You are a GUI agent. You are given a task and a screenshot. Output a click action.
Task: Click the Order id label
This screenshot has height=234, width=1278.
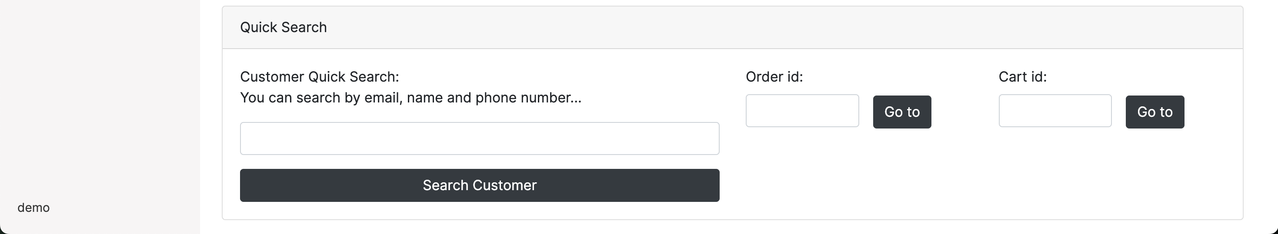pyautogui.click(x=774, y=77)
